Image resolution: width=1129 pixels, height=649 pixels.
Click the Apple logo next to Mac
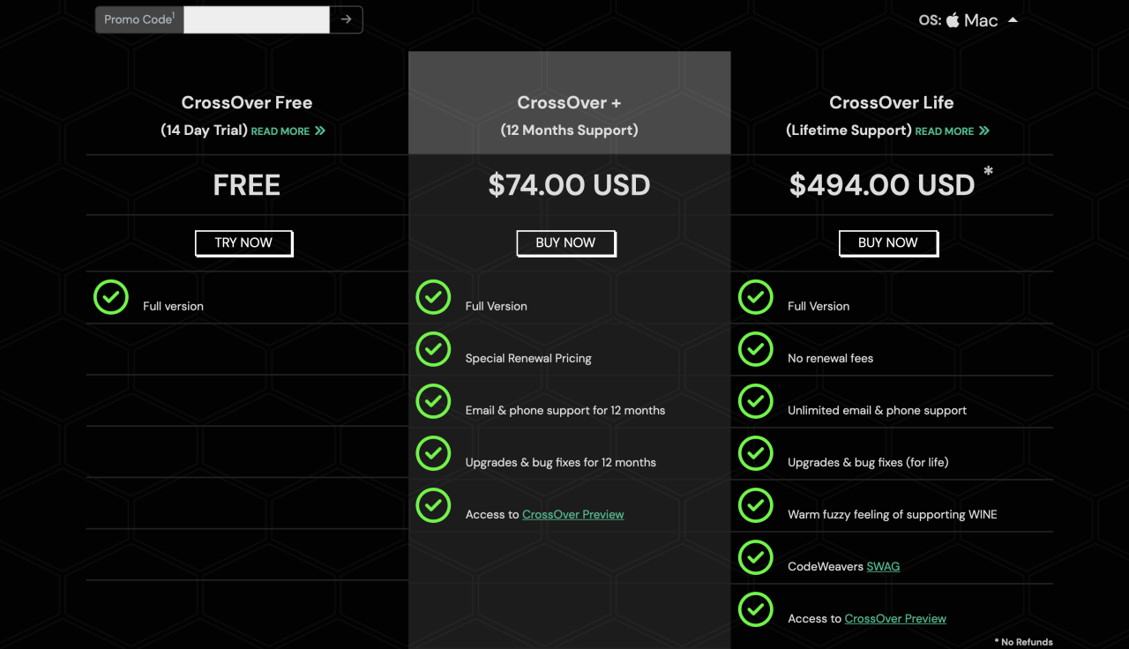pos(953,19)
